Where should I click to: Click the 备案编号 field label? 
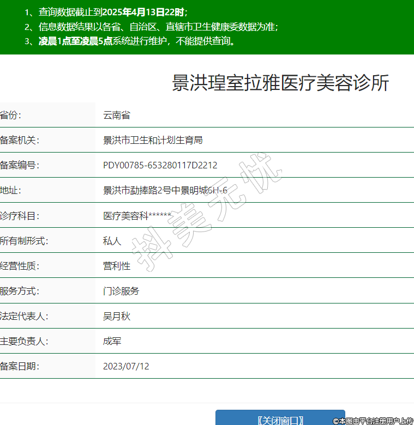point(20,165)
